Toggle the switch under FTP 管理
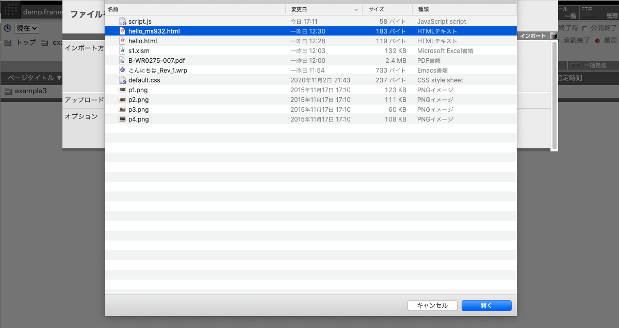This screenshot has width=619, height=328. pyautogui.click(x=589, y=16)
